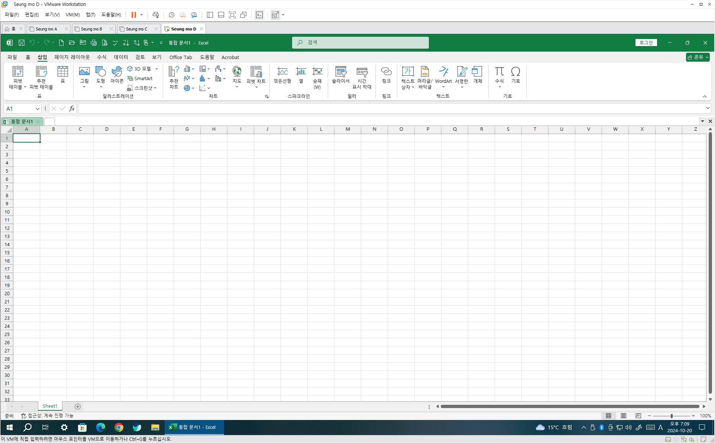Insert a PivotTable from the ribbon
This screenshot has width=715, height=443.
pyautogui.click(x=17, y=72)
